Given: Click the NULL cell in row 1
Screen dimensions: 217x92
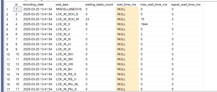Looking at the screenshot, I should point(127,9).
